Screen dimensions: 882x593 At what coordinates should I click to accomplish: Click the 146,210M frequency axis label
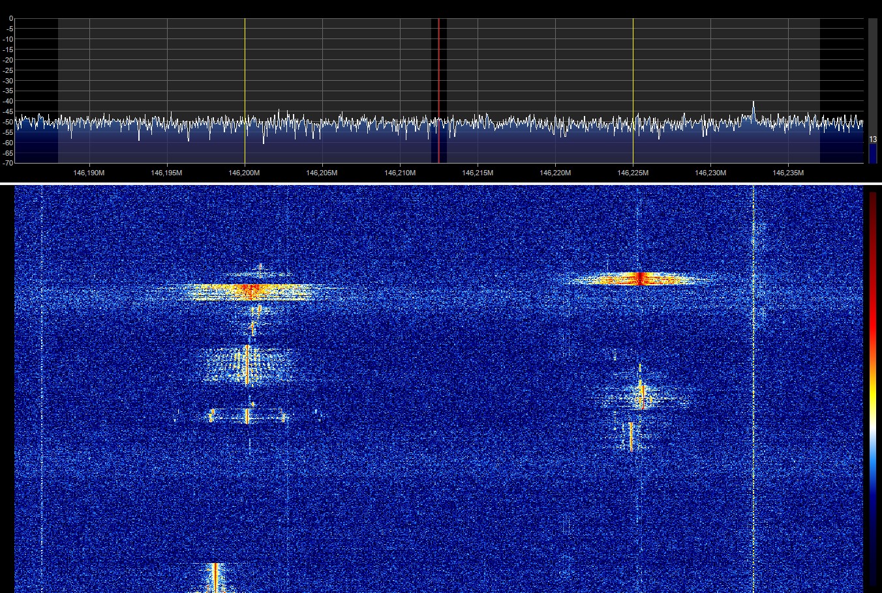click(x=400, y=173)
